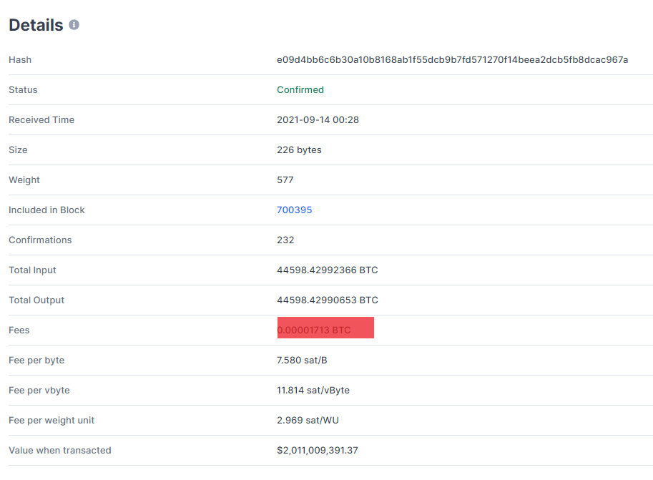Click the Hash row label

[20, 60]
